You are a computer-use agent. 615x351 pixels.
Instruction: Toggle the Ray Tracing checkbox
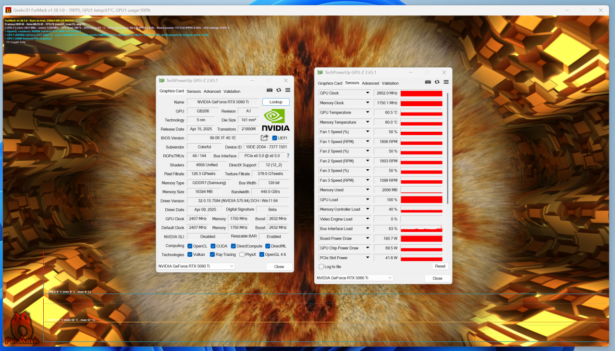coord(213,255)
